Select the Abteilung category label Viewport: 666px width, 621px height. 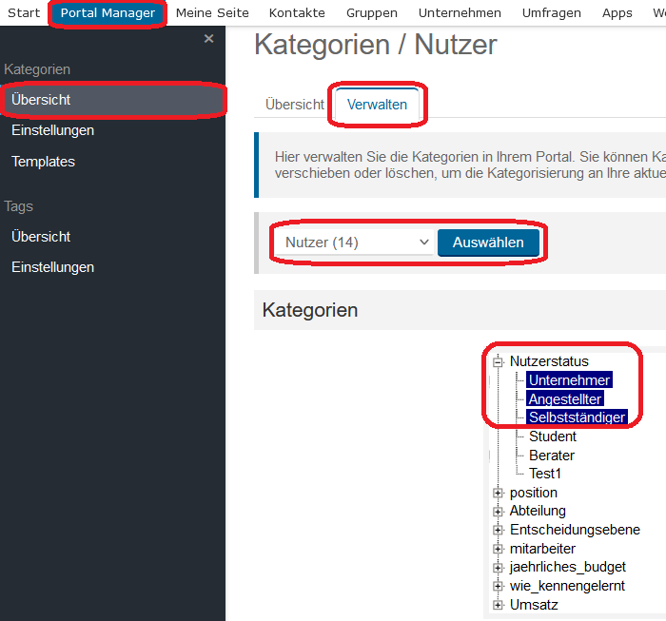[x=538, y=511]
